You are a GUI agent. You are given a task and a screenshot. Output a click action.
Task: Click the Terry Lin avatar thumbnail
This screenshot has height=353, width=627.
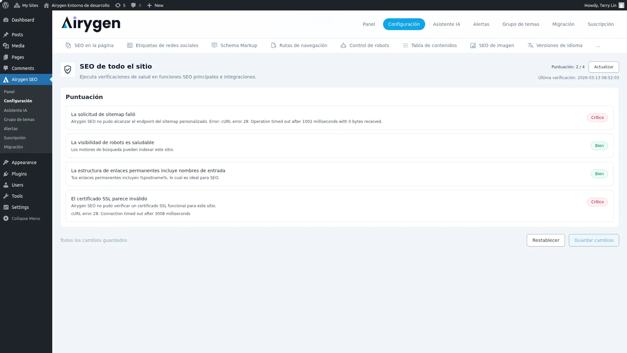tap(621, 5)
